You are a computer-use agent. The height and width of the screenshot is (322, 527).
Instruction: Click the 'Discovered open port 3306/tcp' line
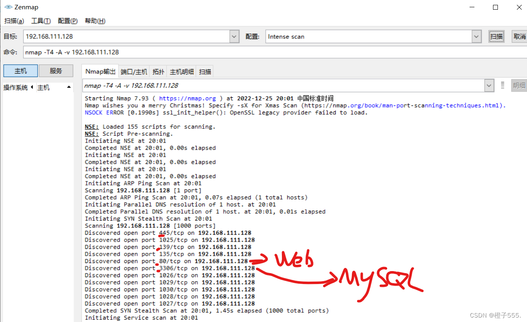[170, 268]
